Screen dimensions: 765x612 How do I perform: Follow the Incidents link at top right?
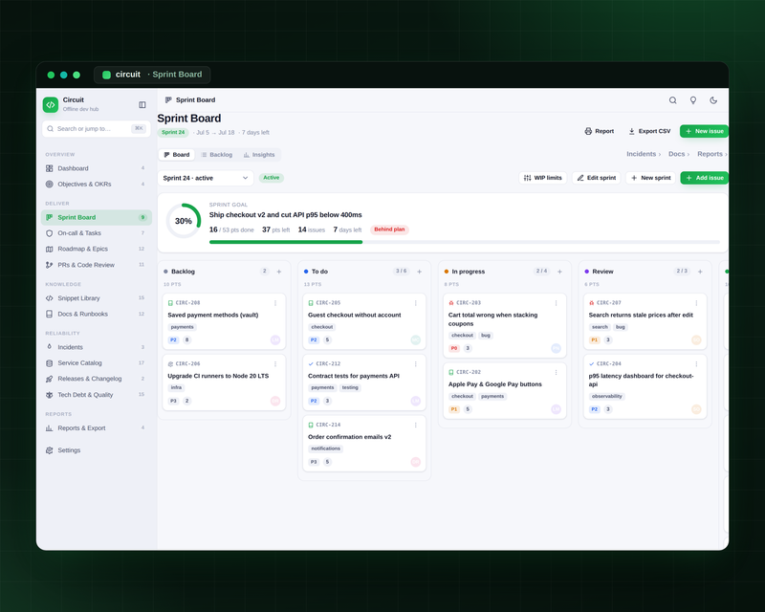[644, 154]
